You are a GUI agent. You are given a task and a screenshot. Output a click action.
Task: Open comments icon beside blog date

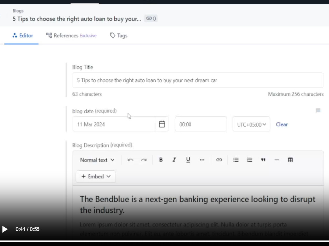tap(318, 110)
